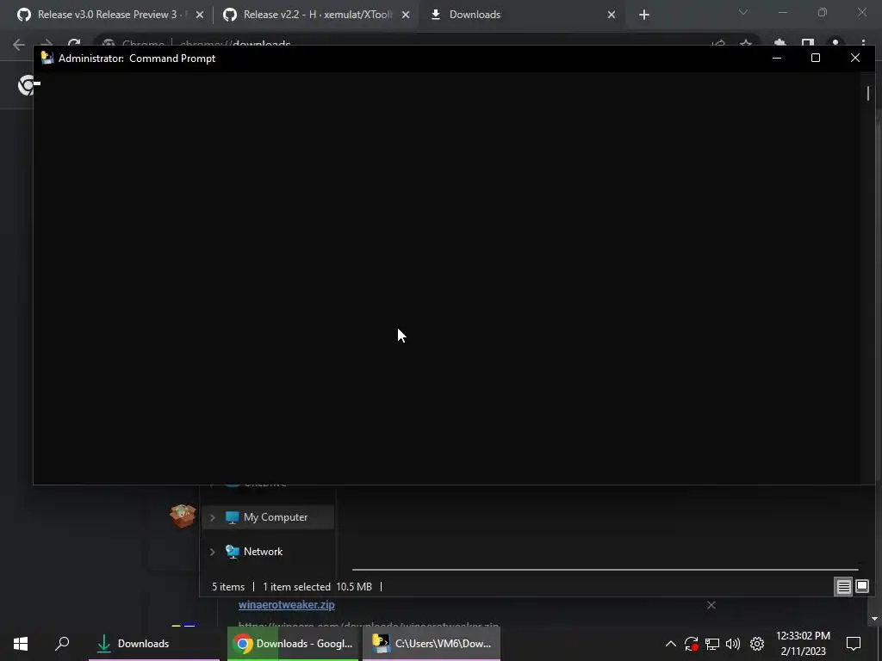Open the taskbar clock and date
882x661 pixels.
coord(804,644)
